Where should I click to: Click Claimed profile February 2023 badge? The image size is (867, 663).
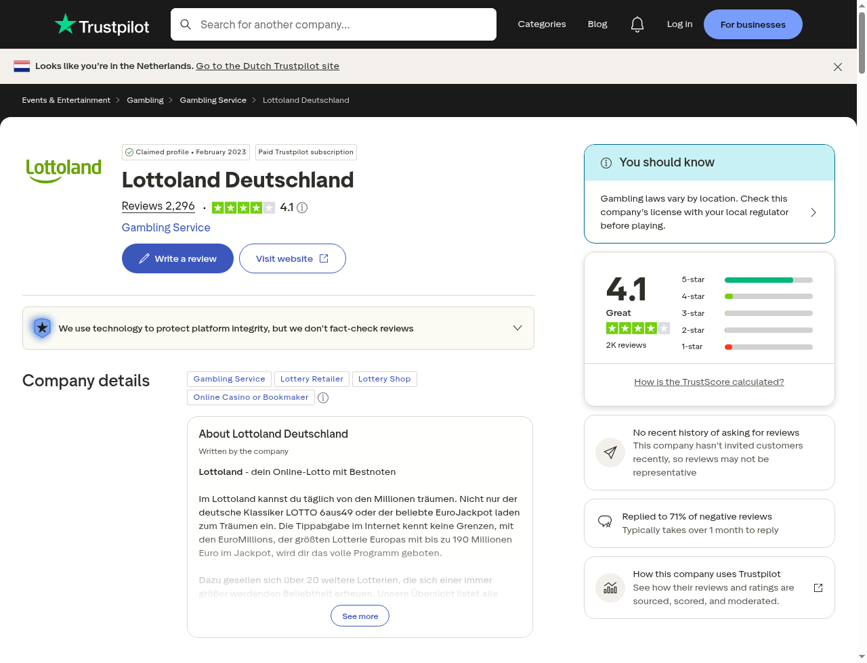click(x=186, y=152)
